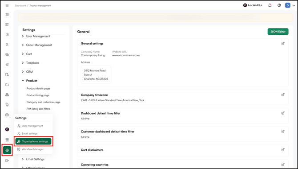The image size is (298, 169).
Task: Open the help question mark icon
Action: click(x=279, y=5)
